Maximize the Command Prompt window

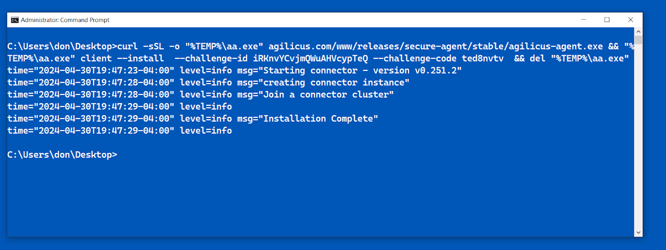point(607,20)
